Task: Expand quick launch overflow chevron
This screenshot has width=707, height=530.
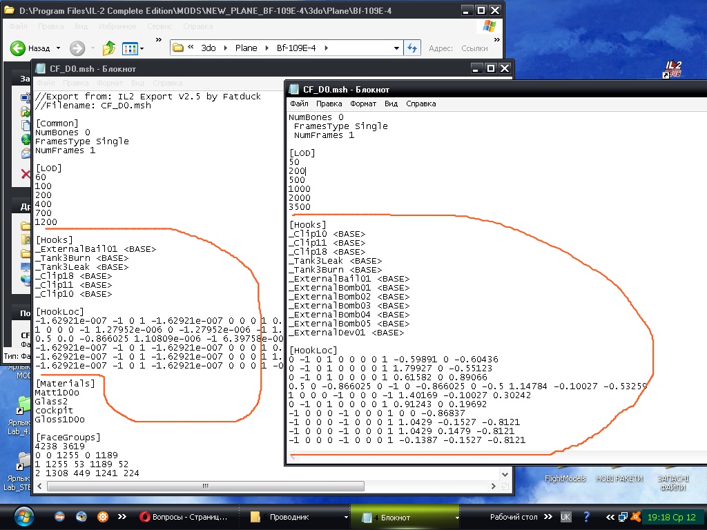Action: 122,517
